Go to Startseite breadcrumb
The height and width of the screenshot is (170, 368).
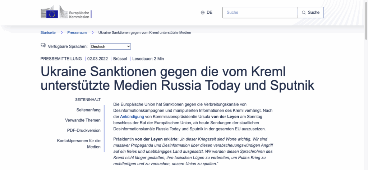click(48, 32)
